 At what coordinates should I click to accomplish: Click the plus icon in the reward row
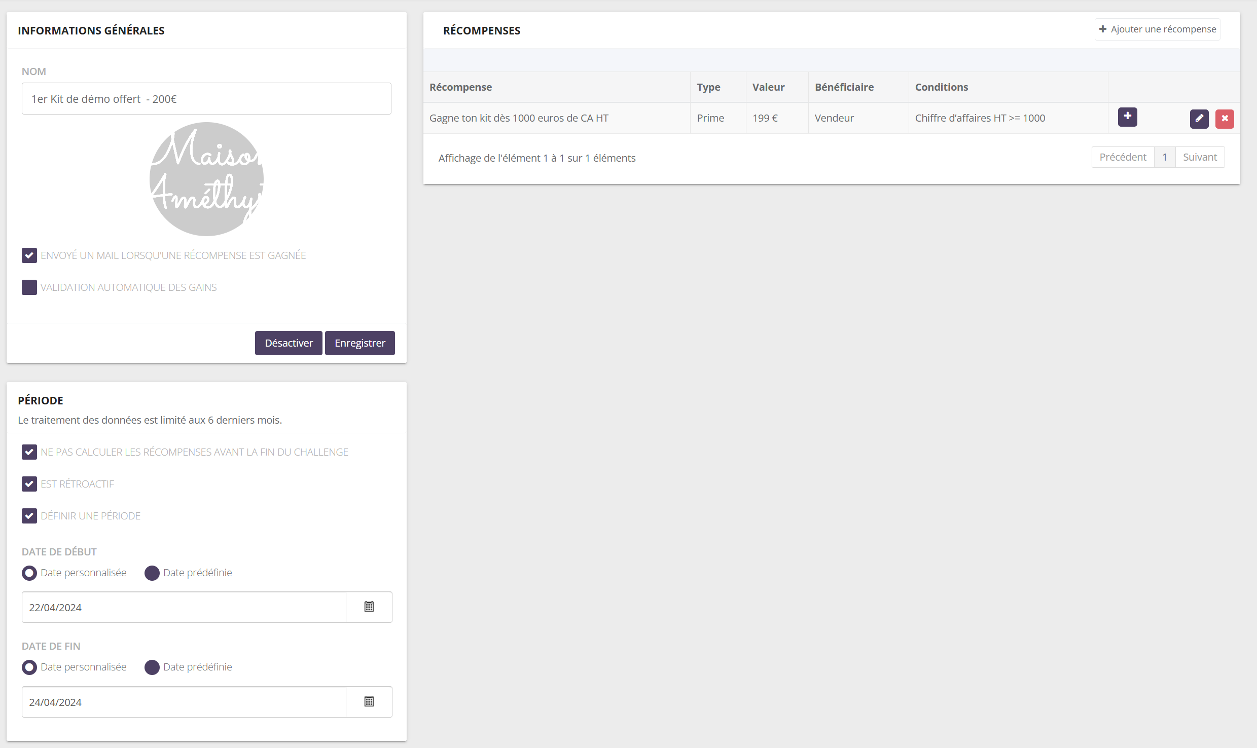[1127, 117]
